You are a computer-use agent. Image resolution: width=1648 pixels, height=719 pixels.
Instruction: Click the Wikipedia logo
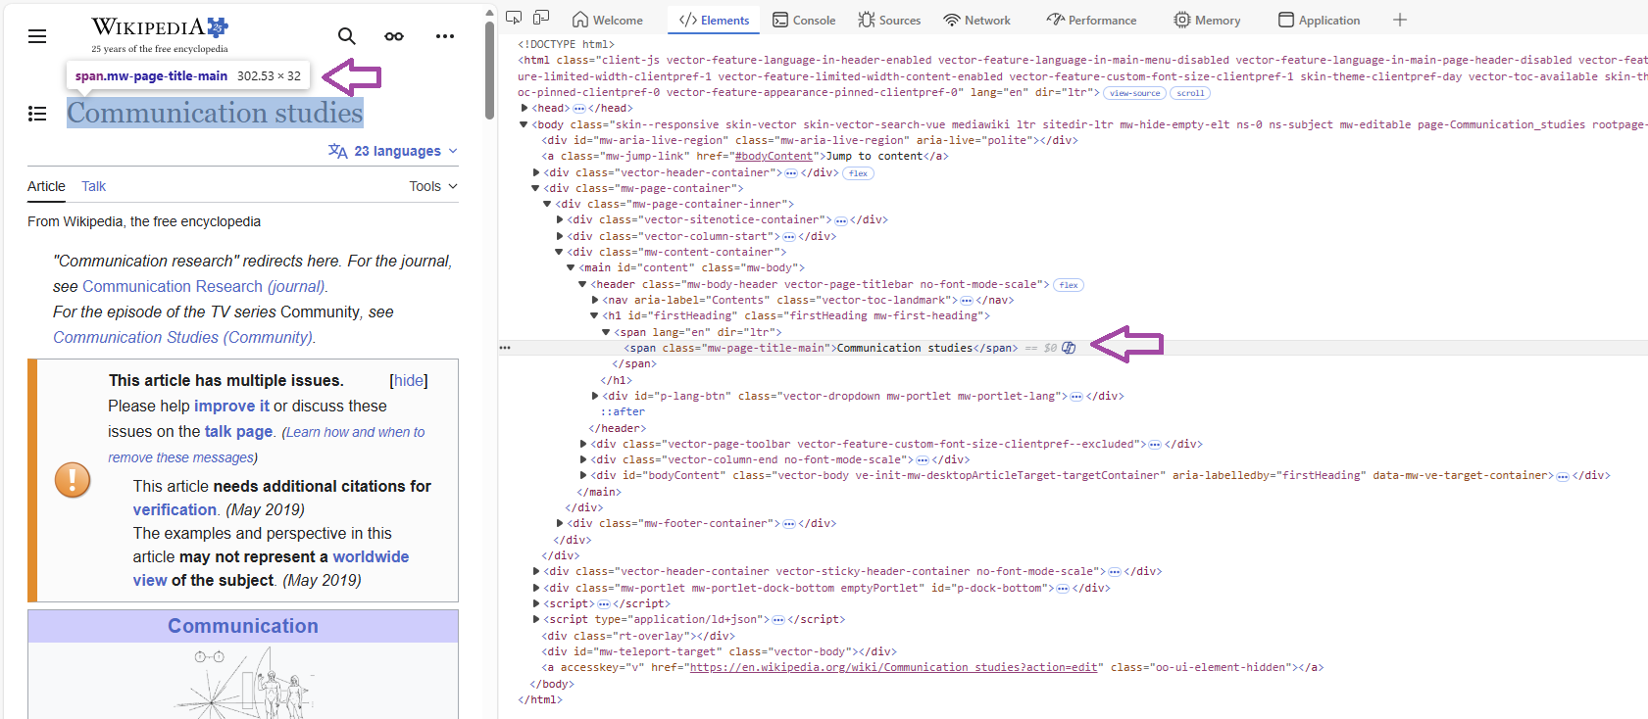(x=160, y=34)
